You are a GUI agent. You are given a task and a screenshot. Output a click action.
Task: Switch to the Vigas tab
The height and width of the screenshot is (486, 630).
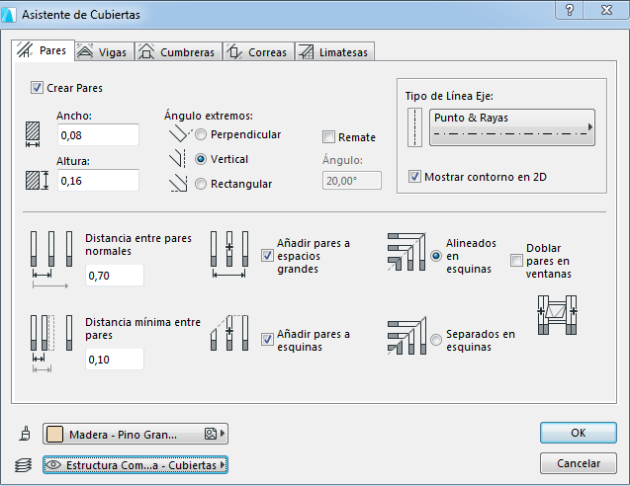point(102,52)
